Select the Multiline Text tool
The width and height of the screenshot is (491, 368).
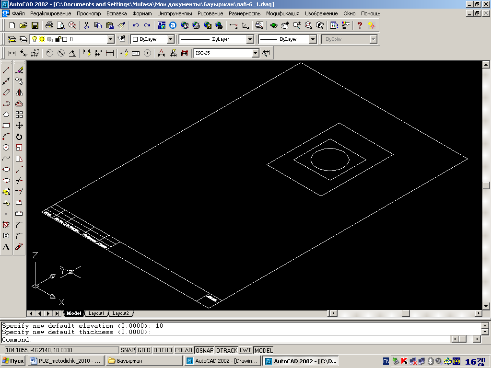tap(6, 247)
